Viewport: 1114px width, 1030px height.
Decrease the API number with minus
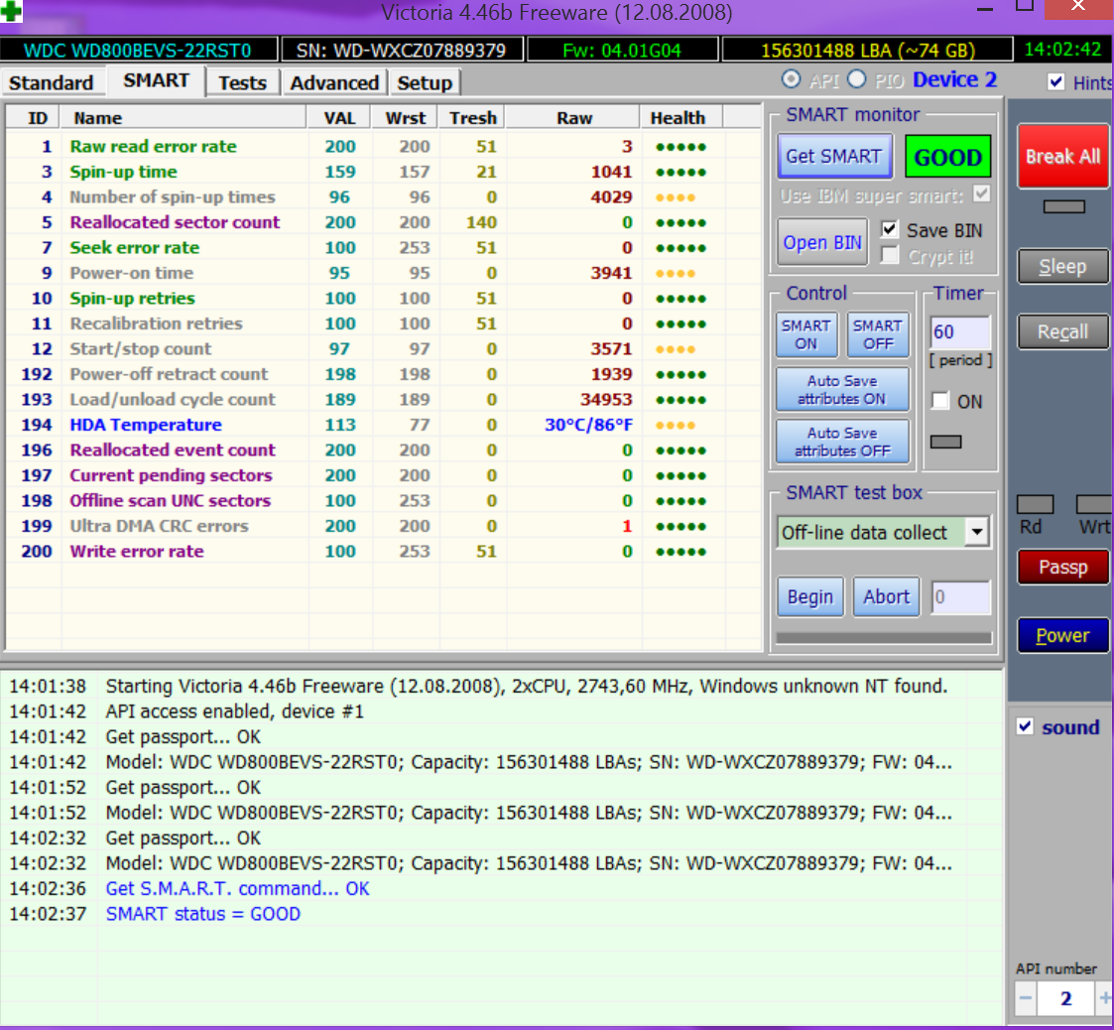tap(1025, 998)
